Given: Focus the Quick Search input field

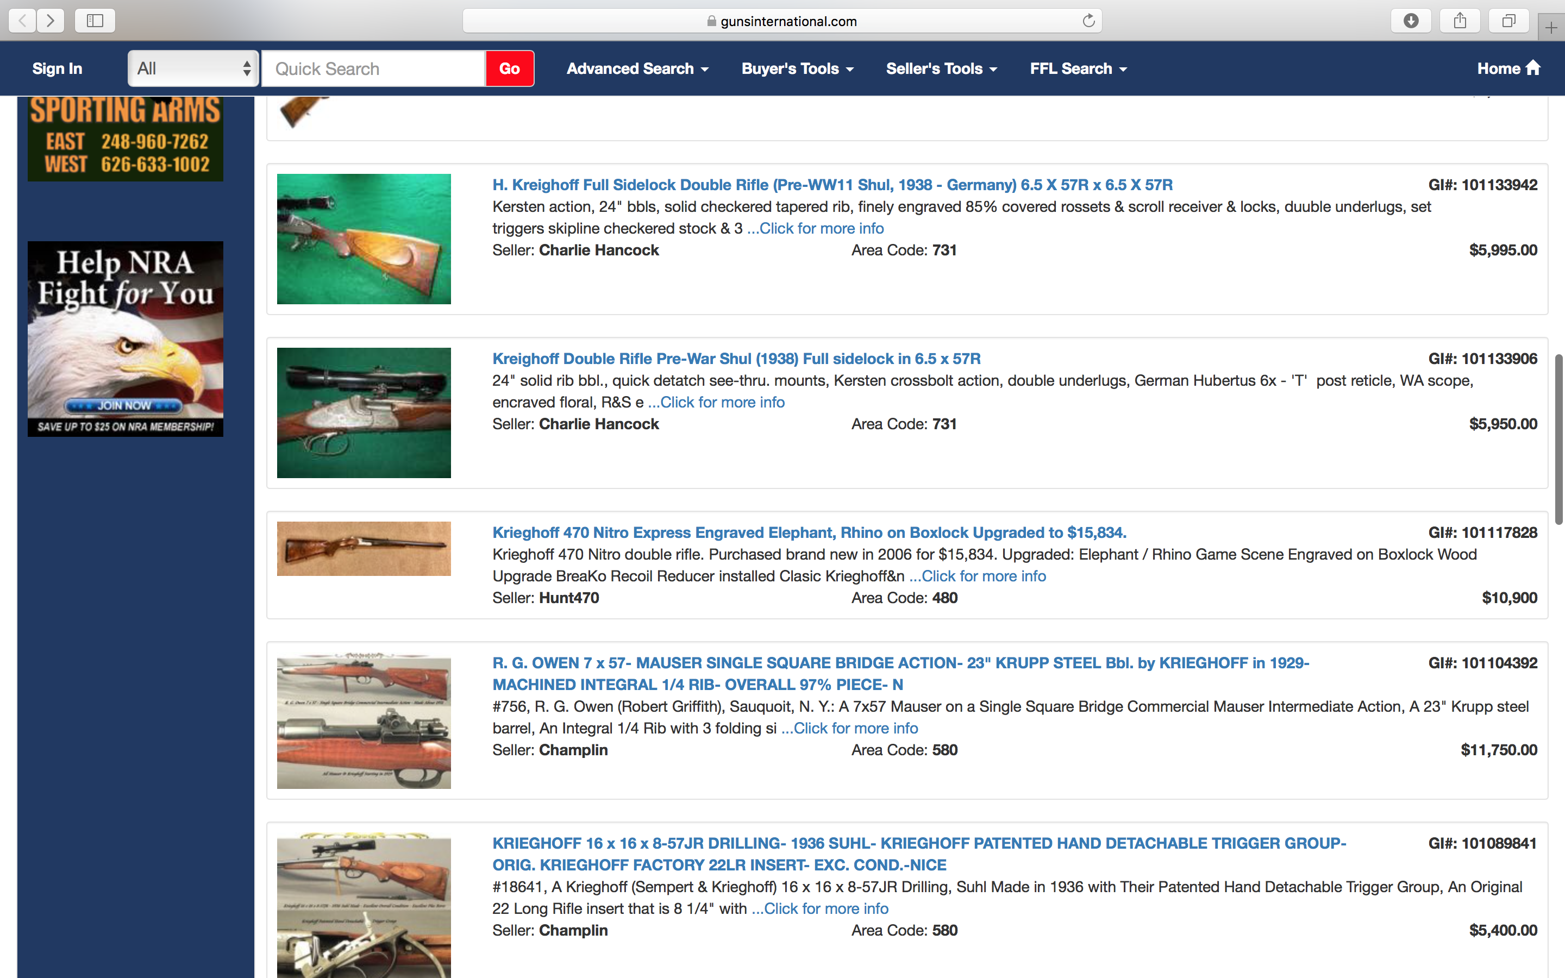Looking at the screenshot, I should pyautogui.click(x=374, y=68).
